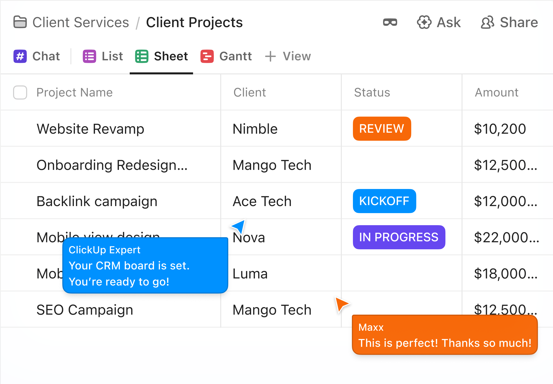Click the Share people icon
The height and width of the screenshot is (384, 553).
487,22
